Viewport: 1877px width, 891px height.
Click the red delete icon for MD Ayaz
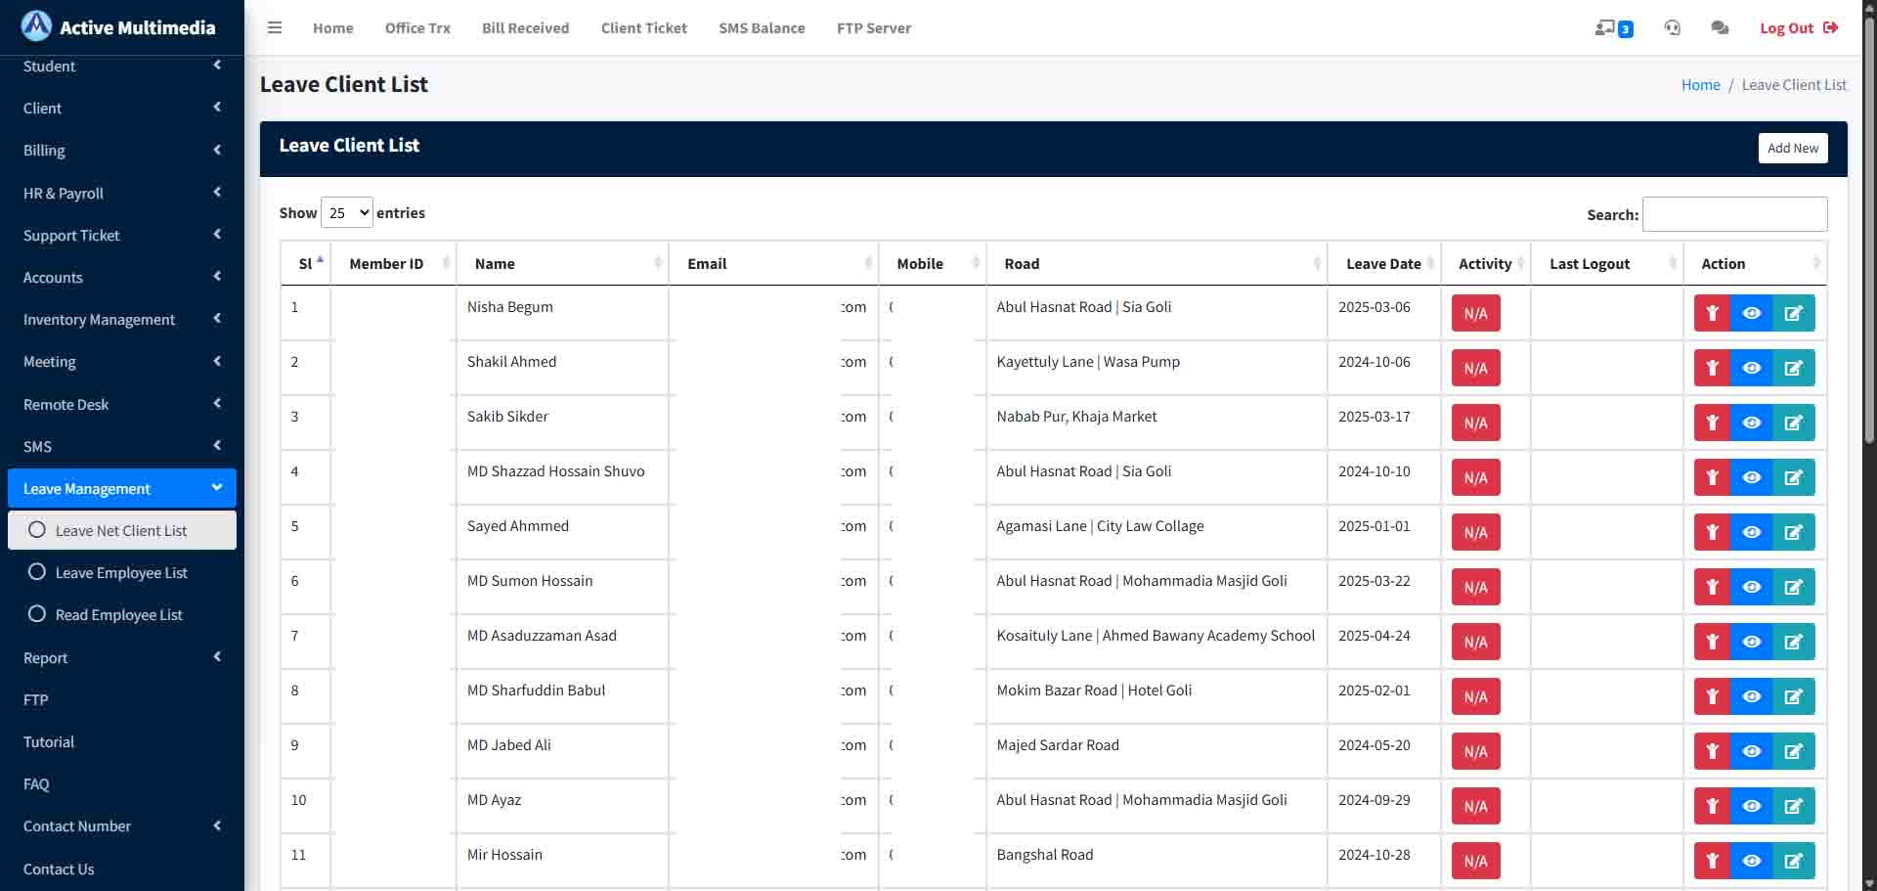[1712, 806]
